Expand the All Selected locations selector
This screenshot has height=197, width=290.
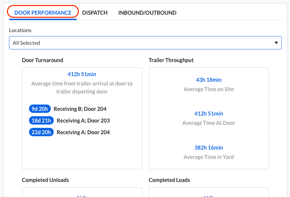pyautogui.click(x=145, y=43)
